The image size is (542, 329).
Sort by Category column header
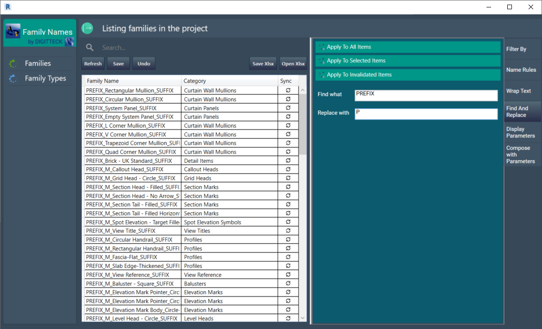pyautogui.click(x=230, y=81)
